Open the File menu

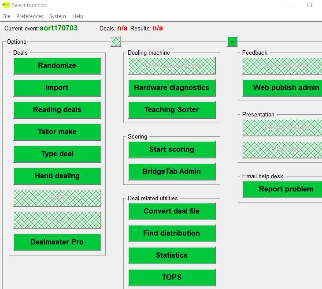[x=6, y=16]
